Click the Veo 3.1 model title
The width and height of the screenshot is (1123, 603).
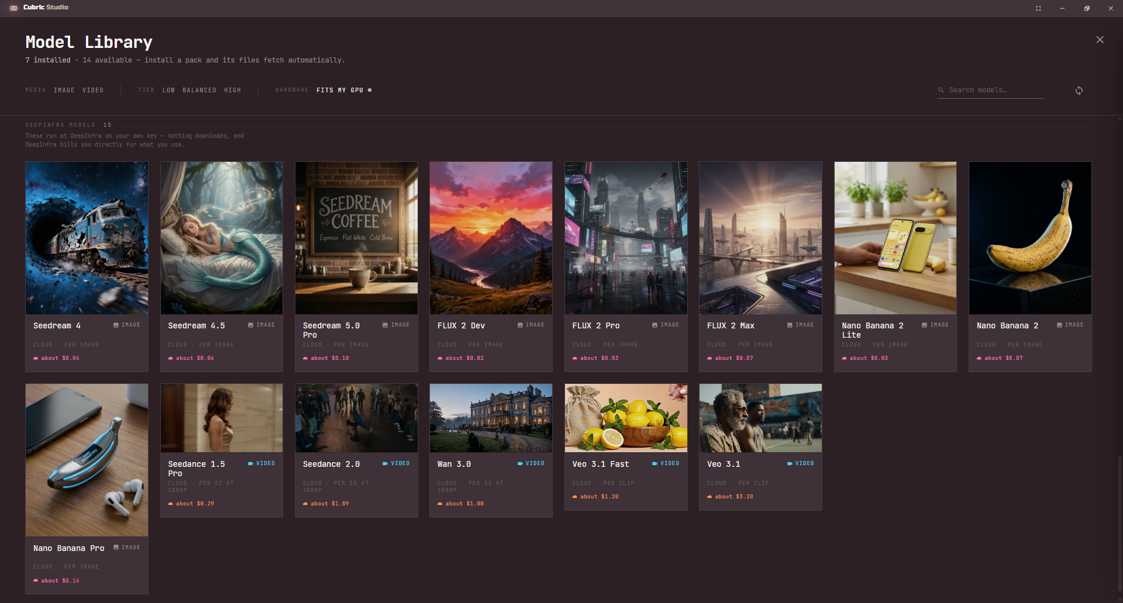point(724,464)
